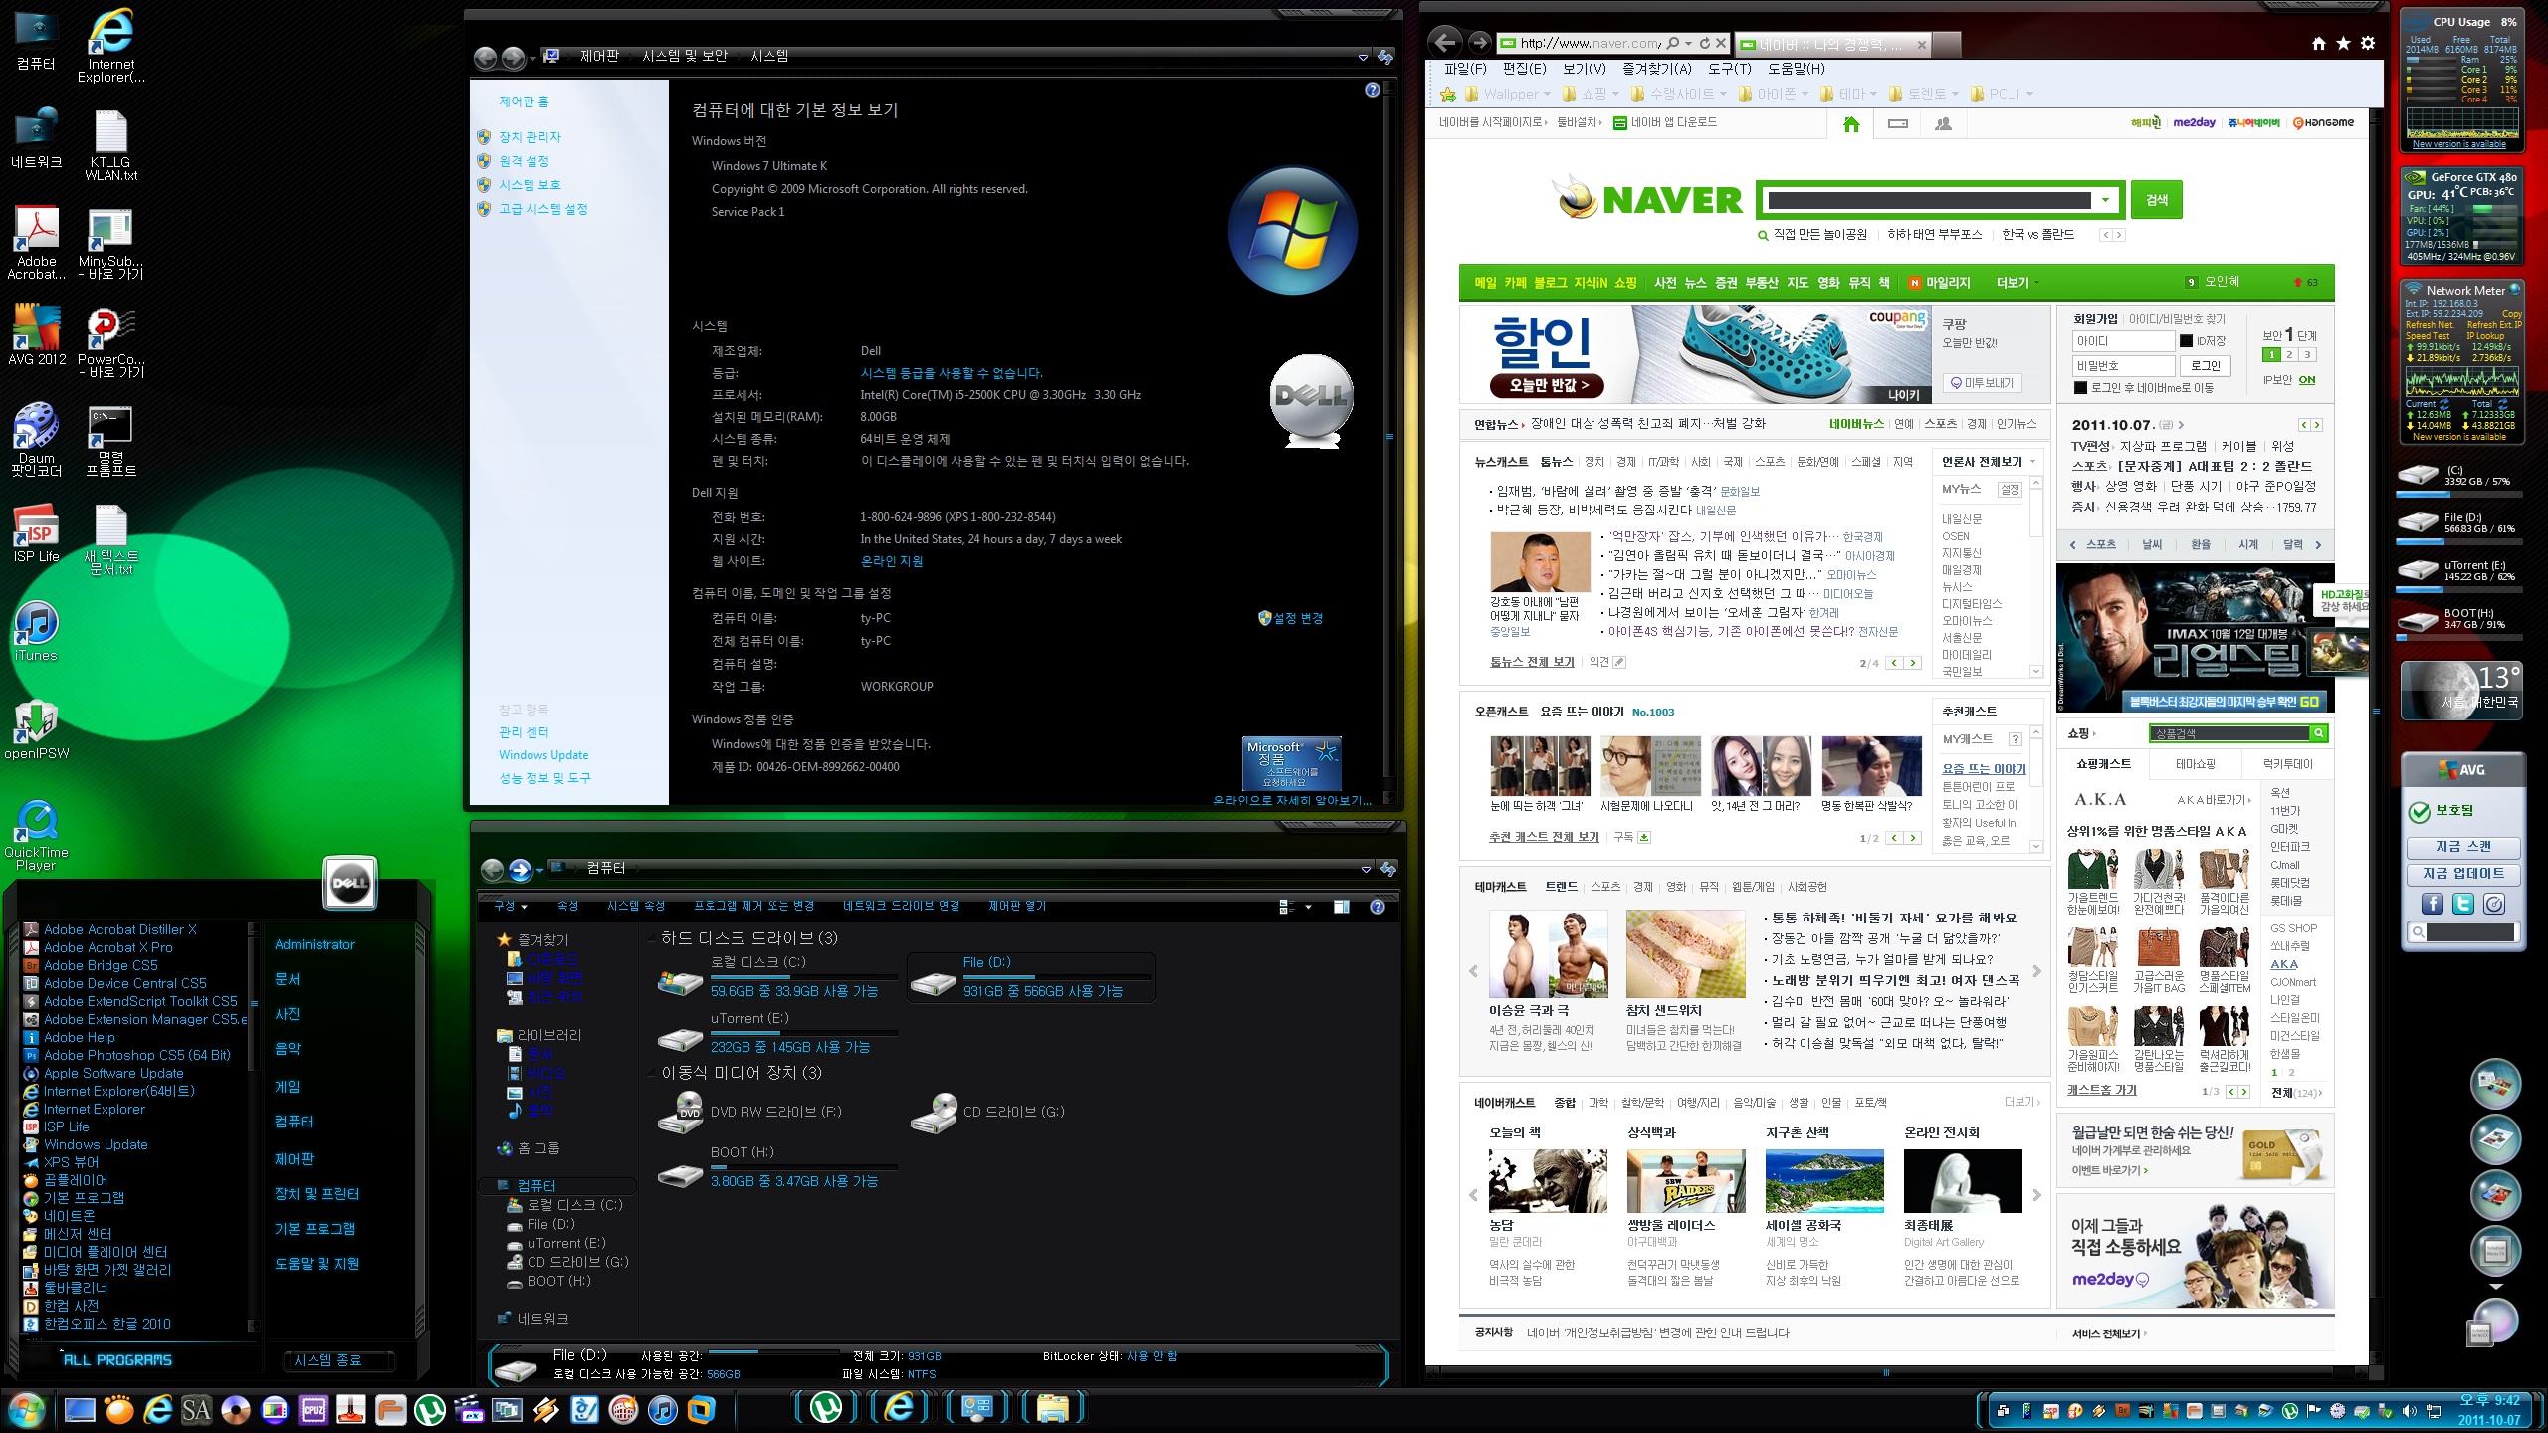Collapse 이동식 미디어 장치 group

(653, 1073)
